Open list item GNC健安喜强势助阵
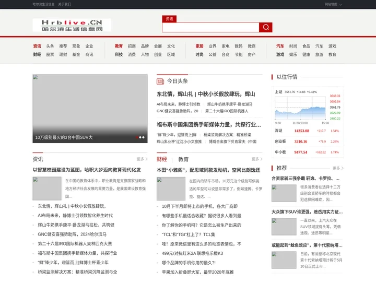Image resolution: width=376 pixels, height=282 pixels. pyautogui.click(x=72, y=234)
